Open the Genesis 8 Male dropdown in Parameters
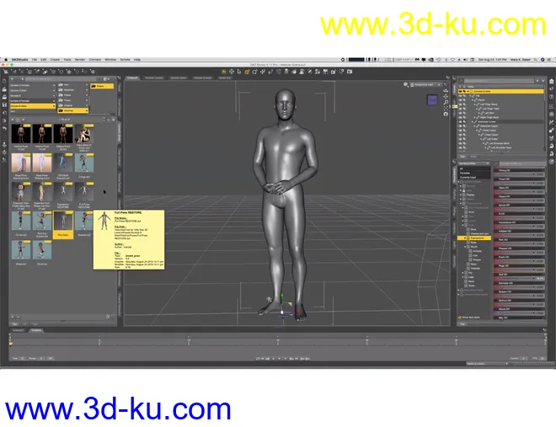This screenshot has width=556, height=427. click(473, 163)
